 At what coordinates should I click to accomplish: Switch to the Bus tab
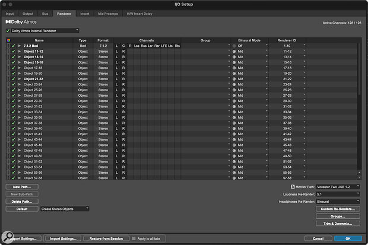45,14
